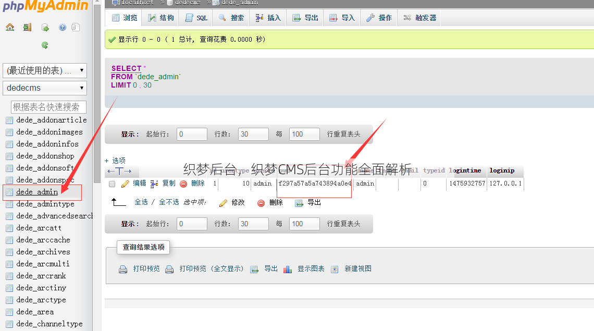This screenshot has width=594, height=331.
Task: Click the modify pencil icon for selected
Action: point(223,203)
